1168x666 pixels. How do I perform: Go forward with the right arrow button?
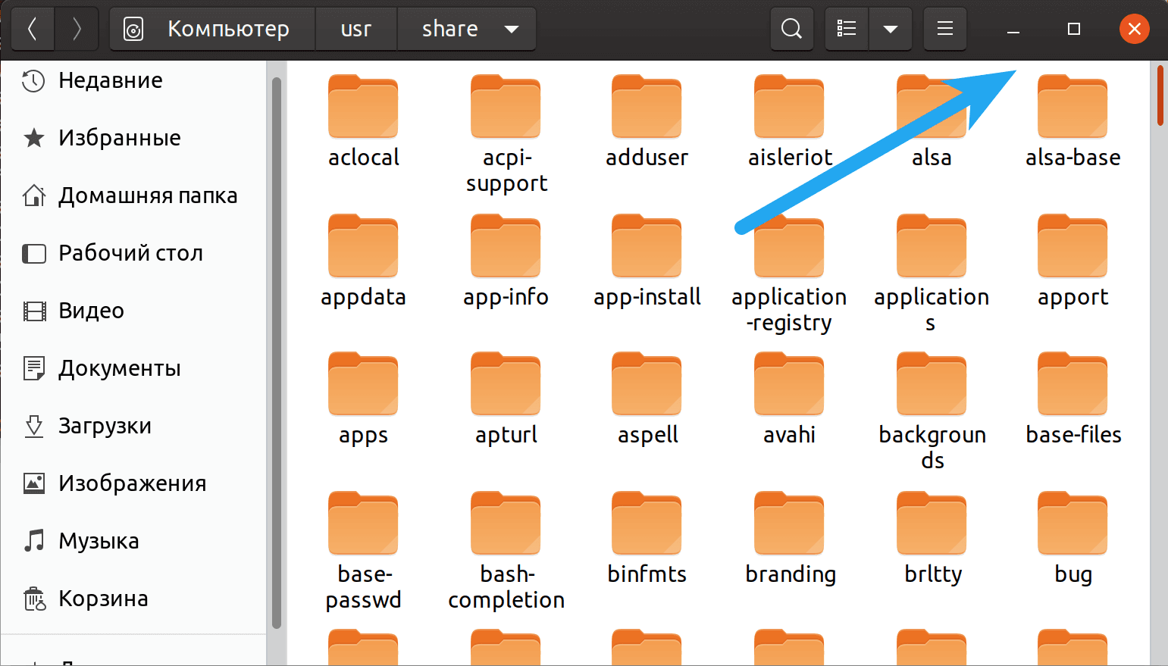(x=77, y=29)
